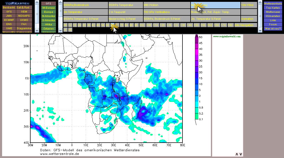Viewport: 284px width, 158px height.
Task: Open the Klimadaten link
Action: coord(273,16)
